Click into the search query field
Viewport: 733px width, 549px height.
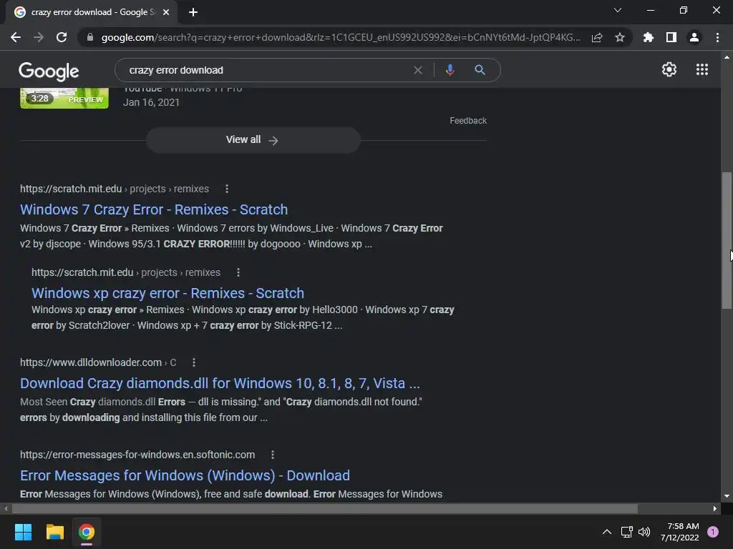(x=266, y=70)
